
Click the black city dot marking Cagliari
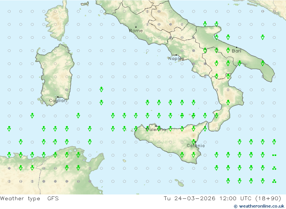click(x=58, y=97)
